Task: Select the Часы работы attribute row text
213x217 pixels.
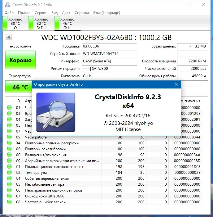Action: [36, 137]
